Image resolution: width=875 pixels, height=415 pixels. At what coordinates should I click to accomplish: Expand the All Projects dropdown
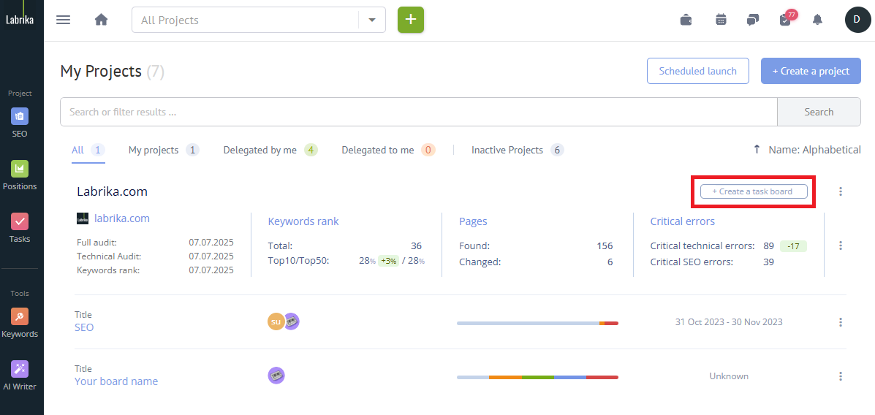coord(372,20)
